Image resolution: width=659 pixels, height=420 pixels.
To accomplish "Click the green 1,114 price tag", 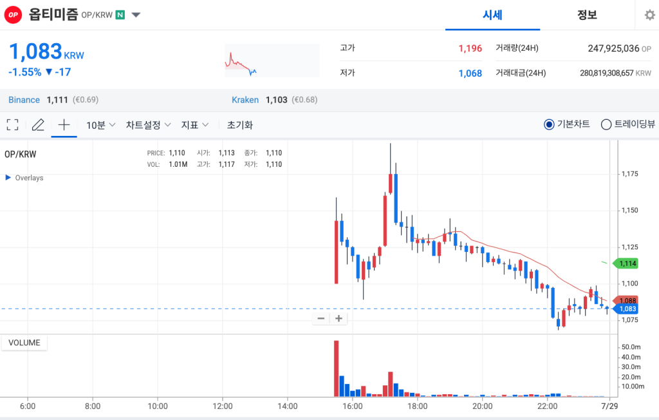I will 626,263.
